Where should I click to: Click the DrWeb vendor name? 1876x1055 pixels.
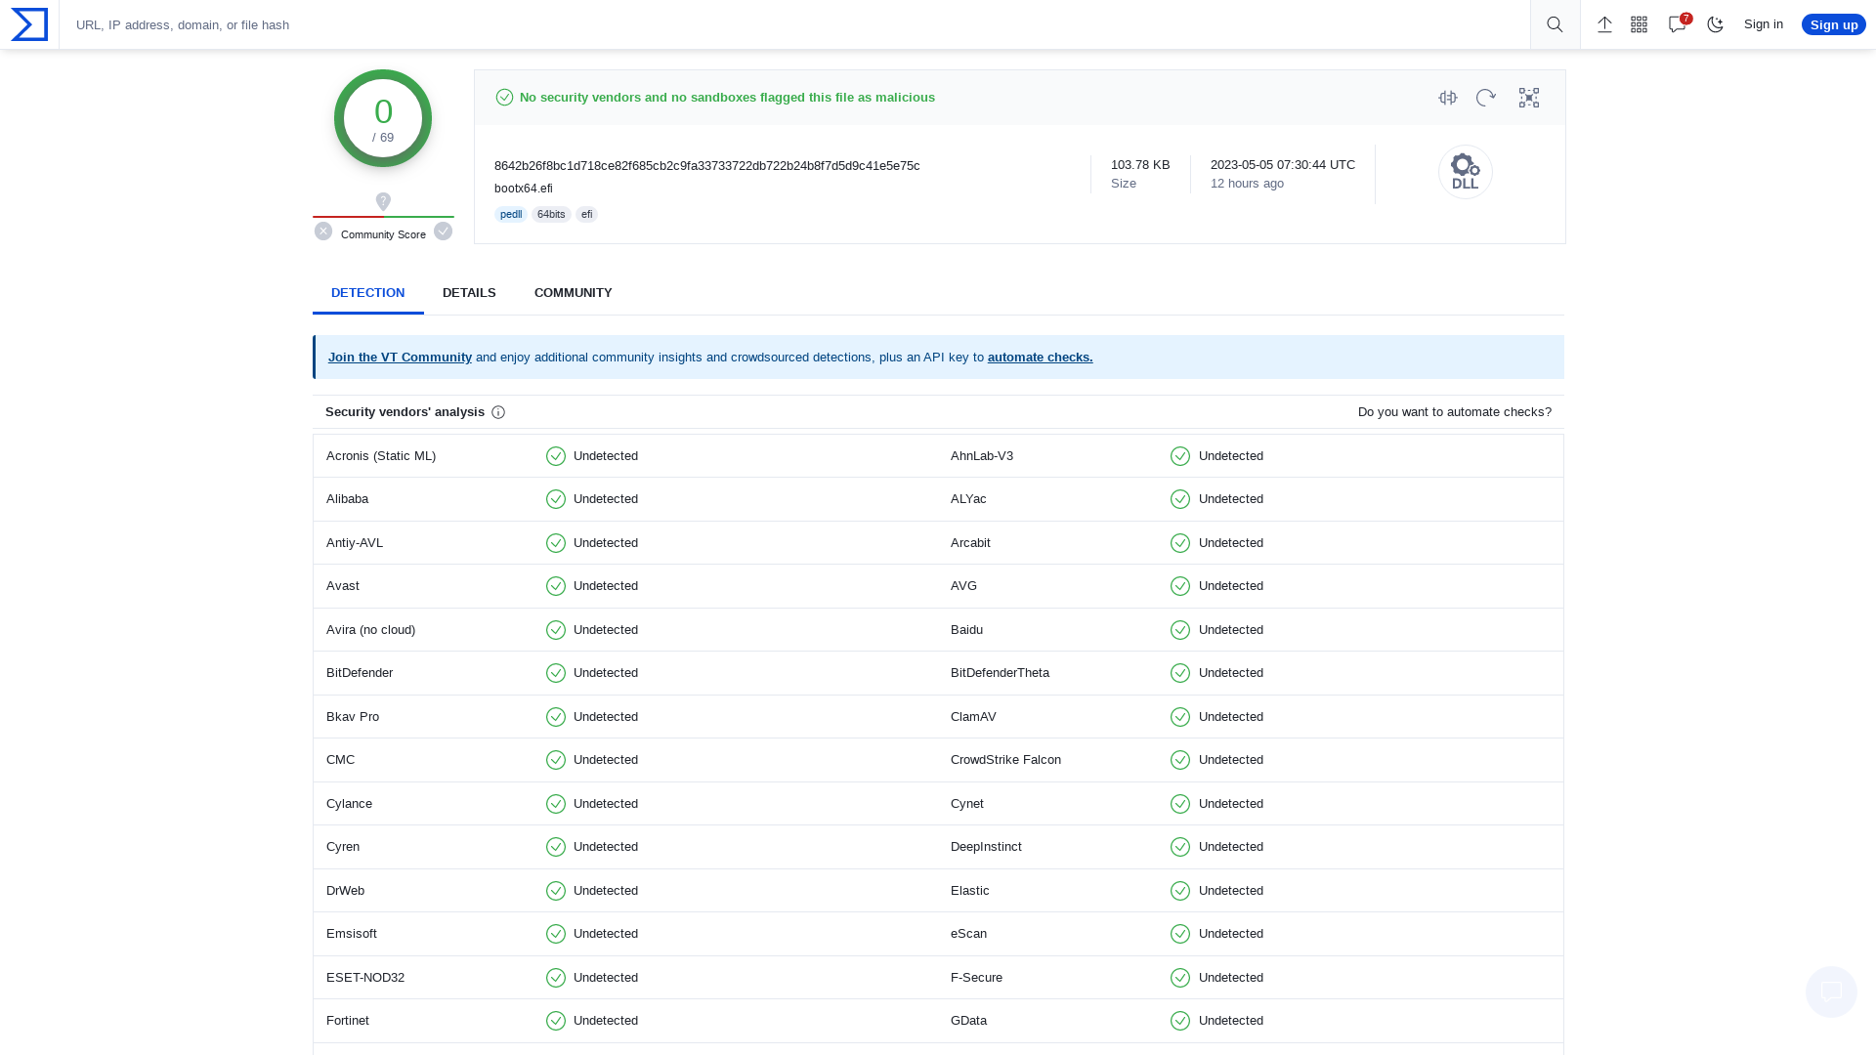click(345, 891)
